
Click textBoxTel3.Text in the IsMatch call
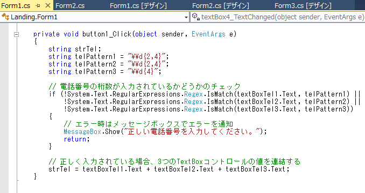click(267, 109)
